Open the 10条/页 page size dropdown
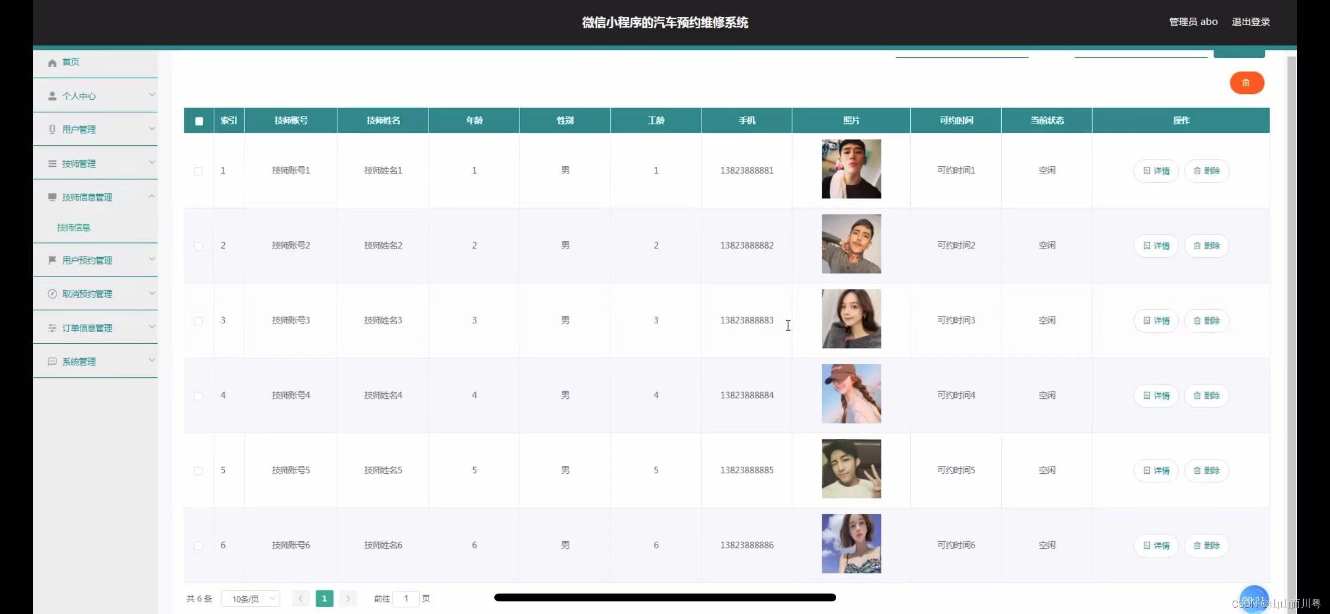 251,599
